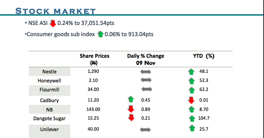Select the Flourmill row label cell
264x138 pixels.
click(49, 90)
